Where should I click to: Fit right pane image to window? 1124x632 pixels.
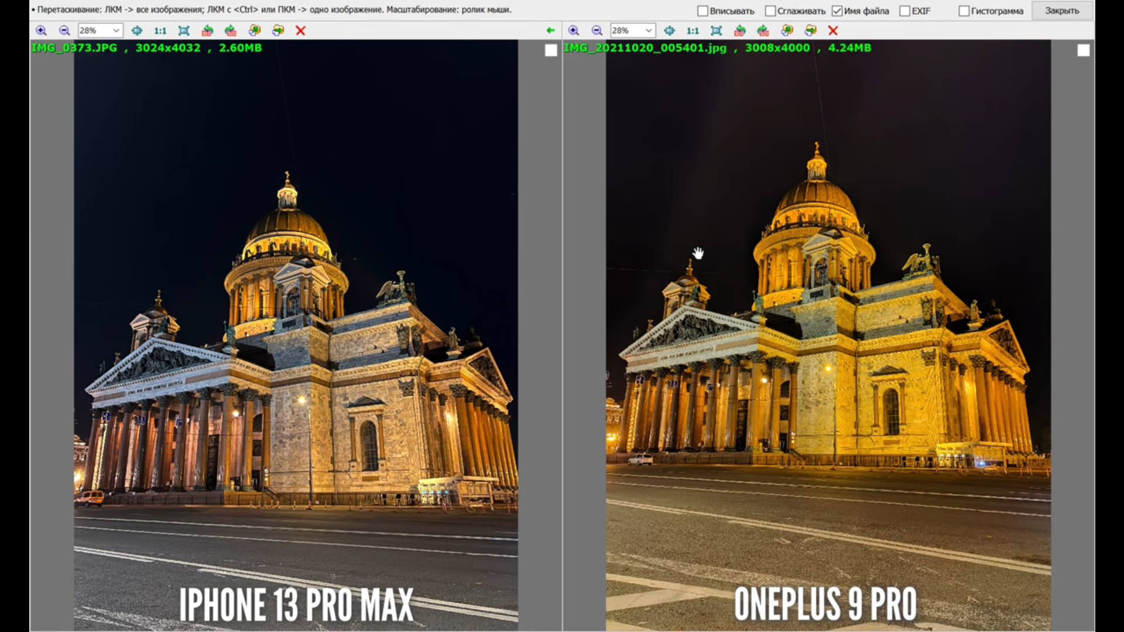(716, 30)
